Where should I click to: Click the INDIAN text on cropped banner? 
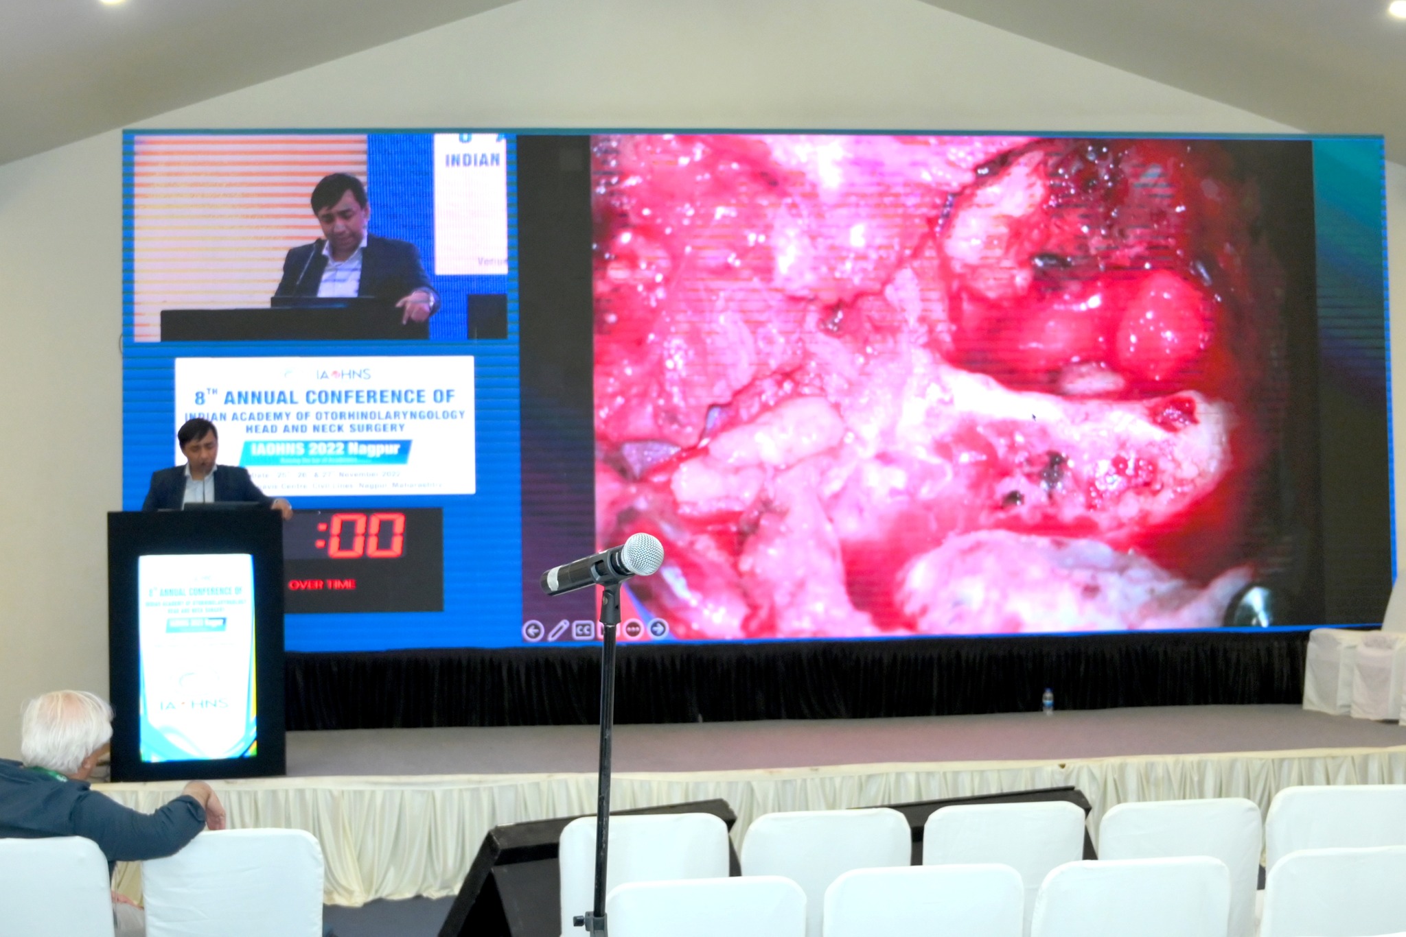(472, 161)
